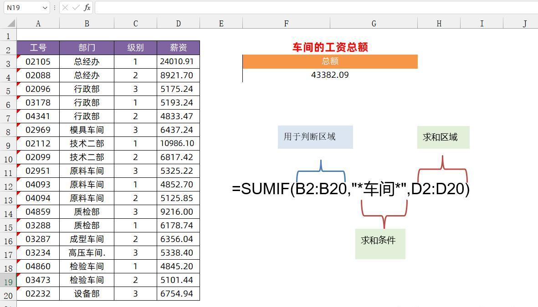538x307 pixels.
Task: Click the 工号 header cell
Action: click(x=38, y=48)
